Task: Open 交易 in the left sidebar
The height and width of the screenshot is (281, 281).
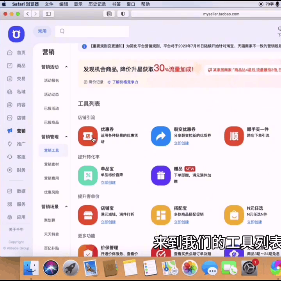Action: (x=16, y=79)
